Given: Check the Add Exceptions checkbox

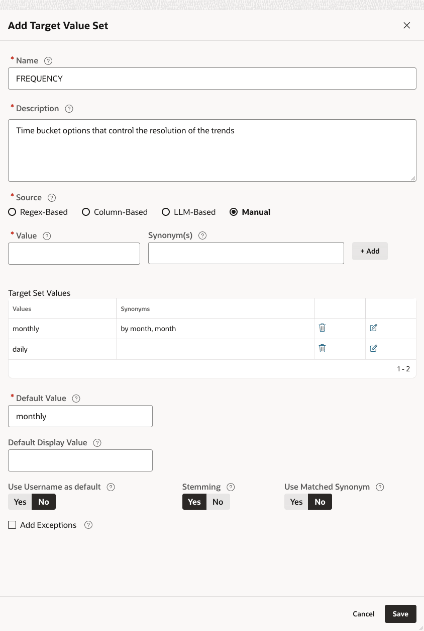Looking at the screenshot, I should tap(12, 525).
